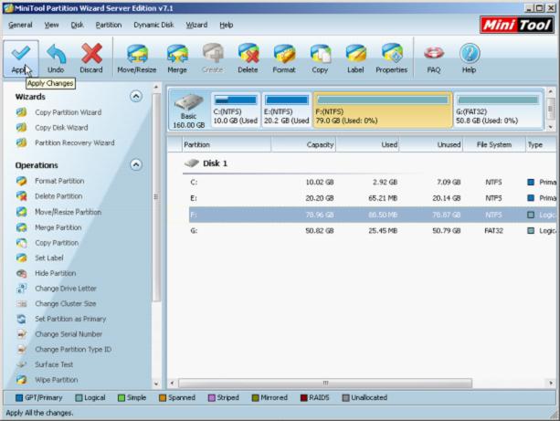Sort by the Capacity column header
This screenshot has width=560, height=421.
click(x=303, y=144)
